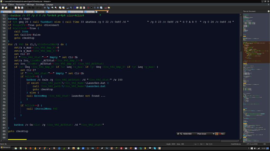
Task: Click the Close All documents toolbar icon
Action: pos(19,8)
